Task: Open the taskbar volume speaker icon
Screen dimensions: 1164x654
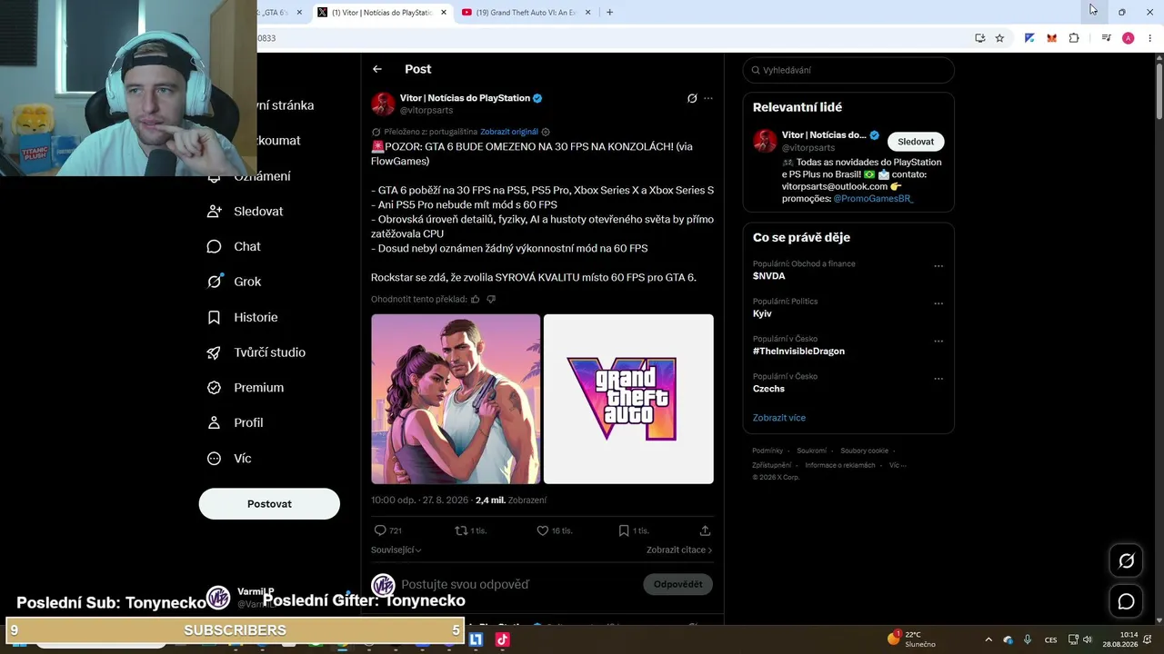Action: (x=1089, y=639)
